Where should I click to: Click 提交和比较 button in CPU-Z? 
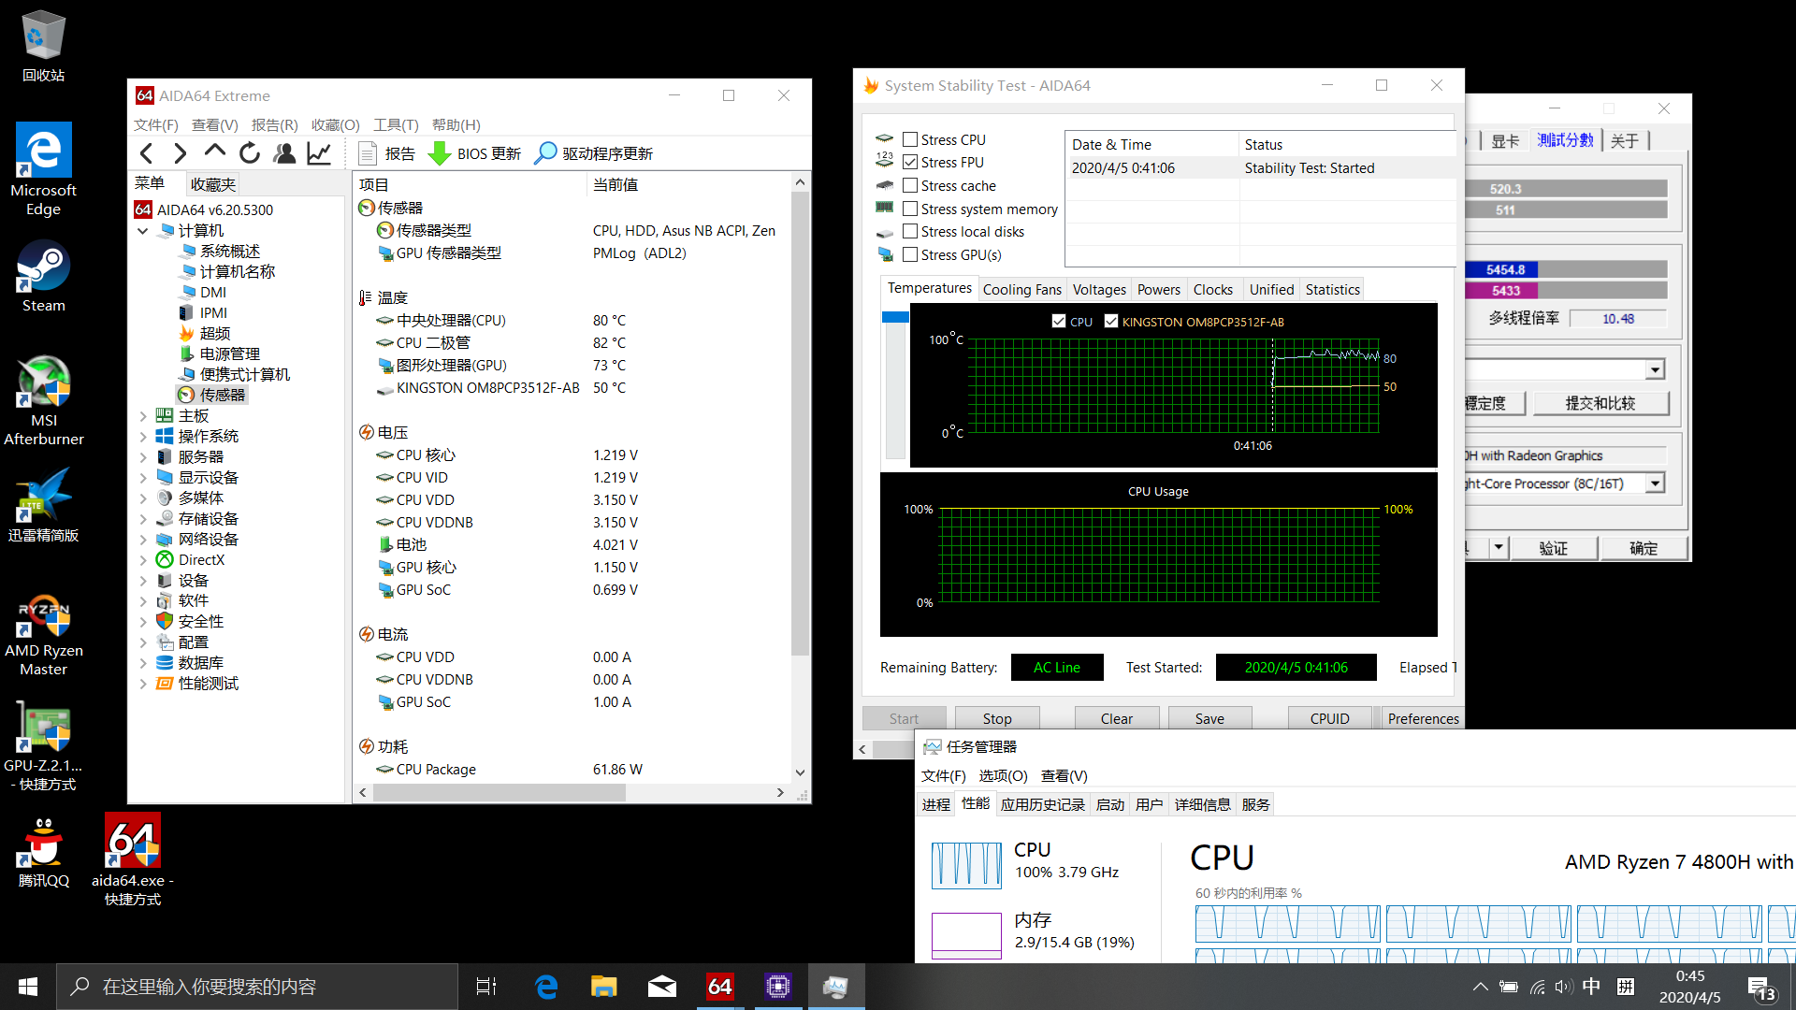(1600, 403)
